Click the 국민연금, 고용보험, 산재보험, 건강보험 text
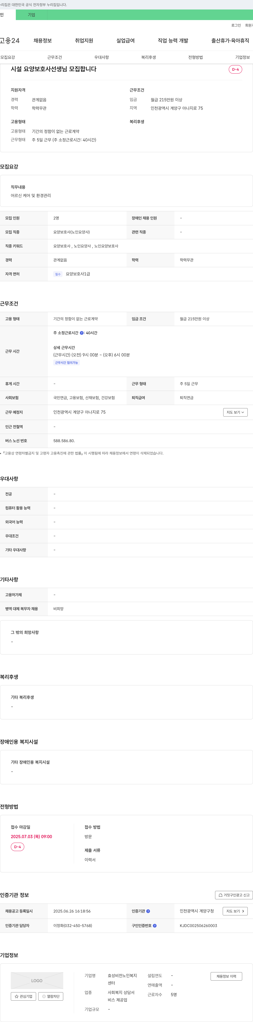The image size is (253, 1022). (84, 398)
